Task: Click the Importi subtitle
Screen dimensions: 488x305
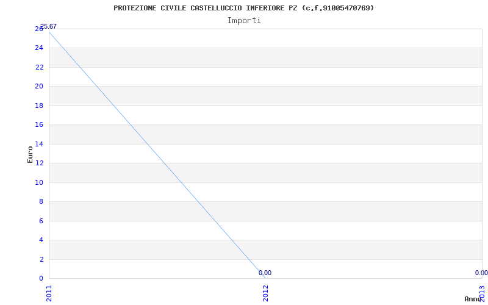Action: point(243,21)
